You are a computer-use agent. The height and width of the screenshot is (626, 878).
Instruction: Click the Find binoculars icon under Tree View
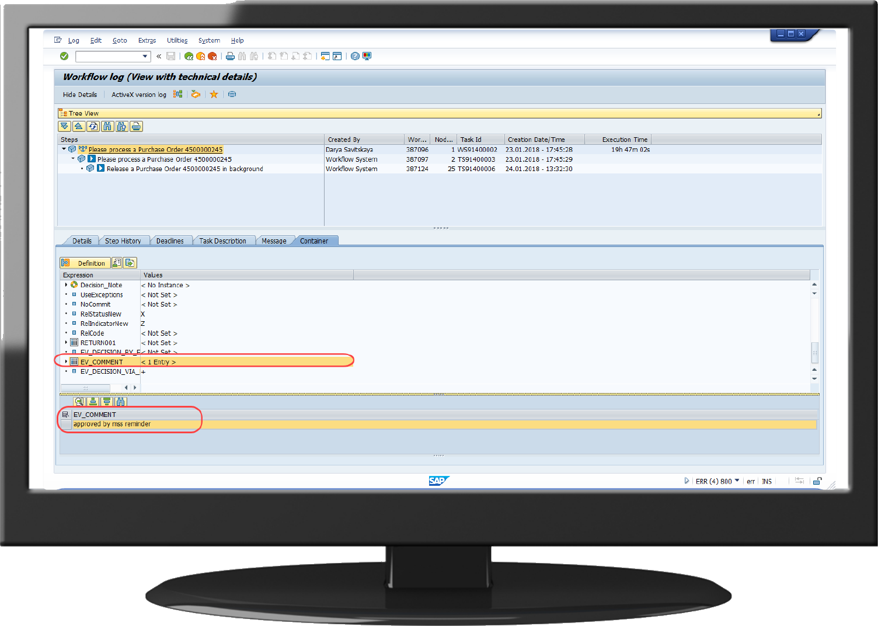tap(107, 126)
